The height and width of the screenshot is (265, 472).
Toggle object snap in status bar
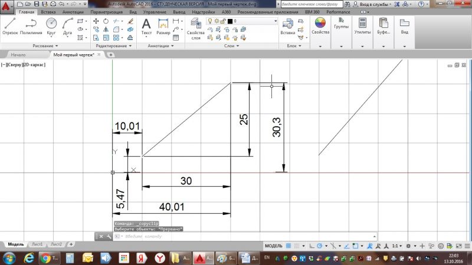(355, 246)
